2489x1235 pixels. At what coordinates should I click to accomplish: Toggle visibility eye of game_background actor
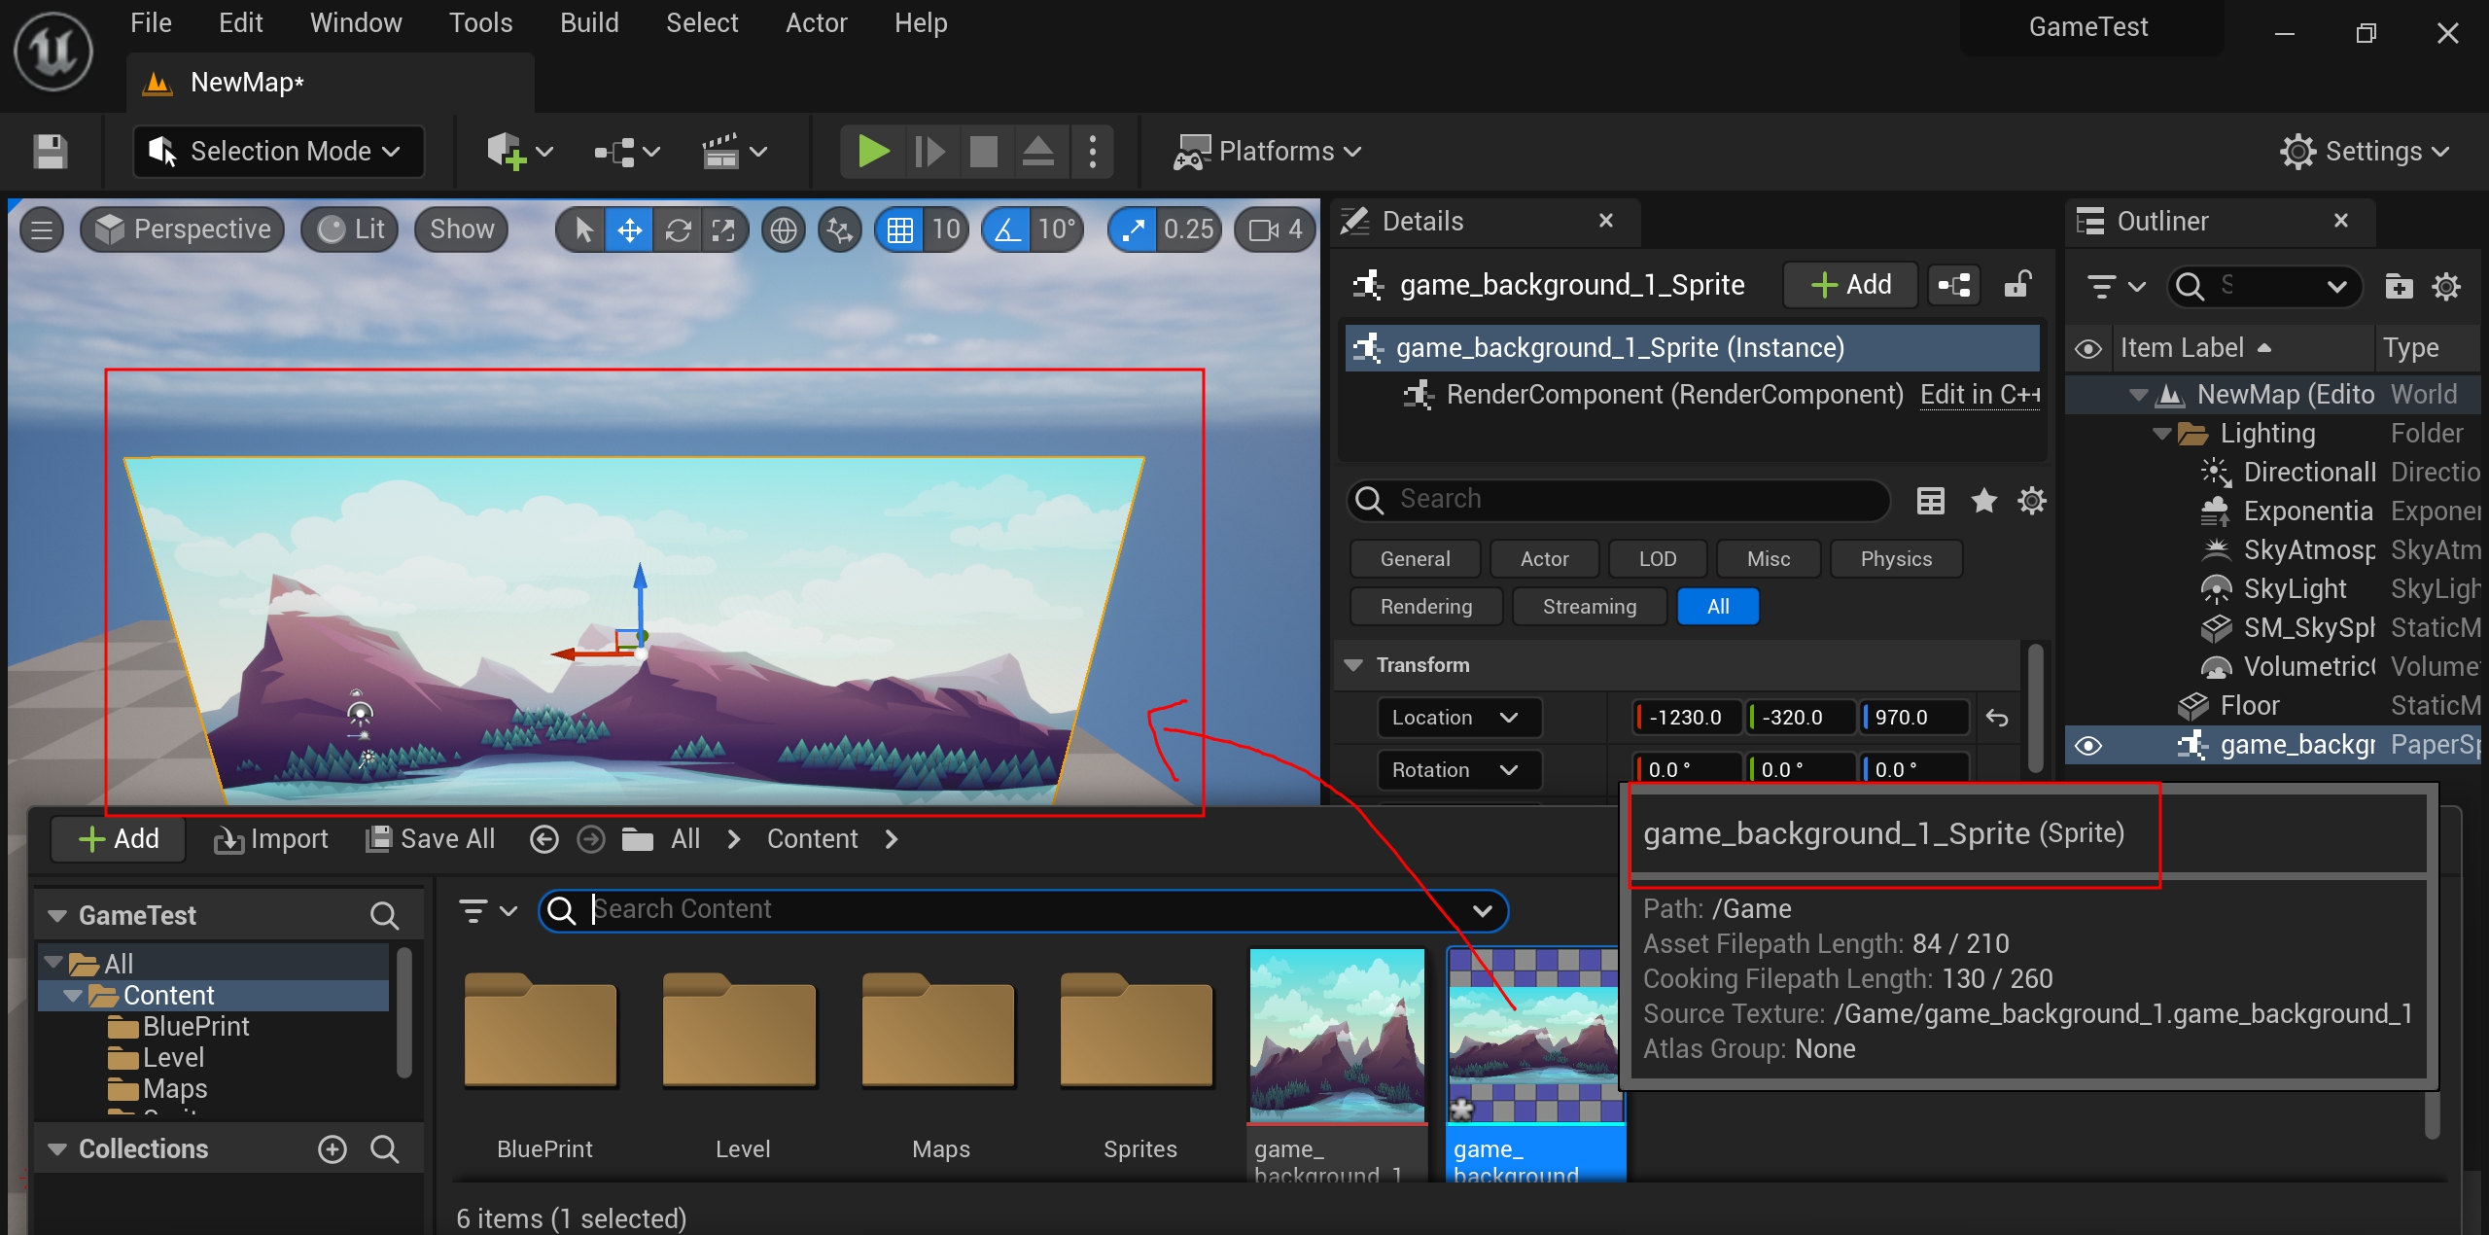click(x=2087, y=746)
